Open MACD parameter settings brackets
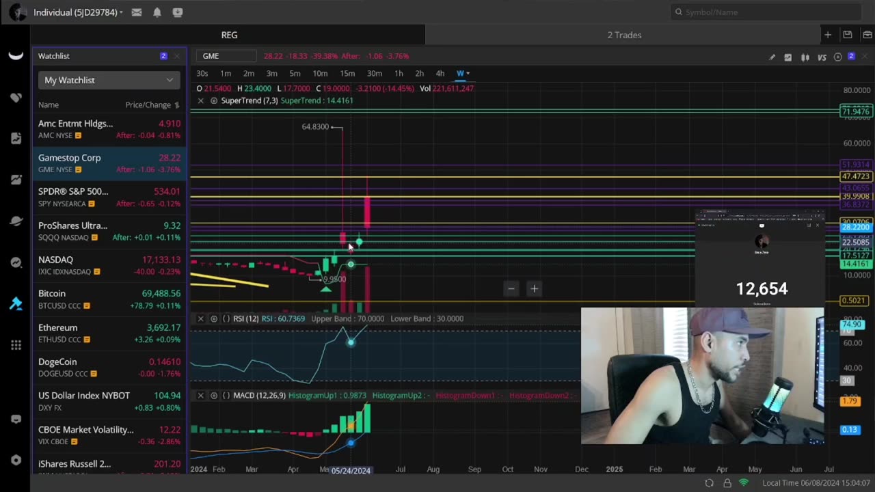 coord(226,396)
